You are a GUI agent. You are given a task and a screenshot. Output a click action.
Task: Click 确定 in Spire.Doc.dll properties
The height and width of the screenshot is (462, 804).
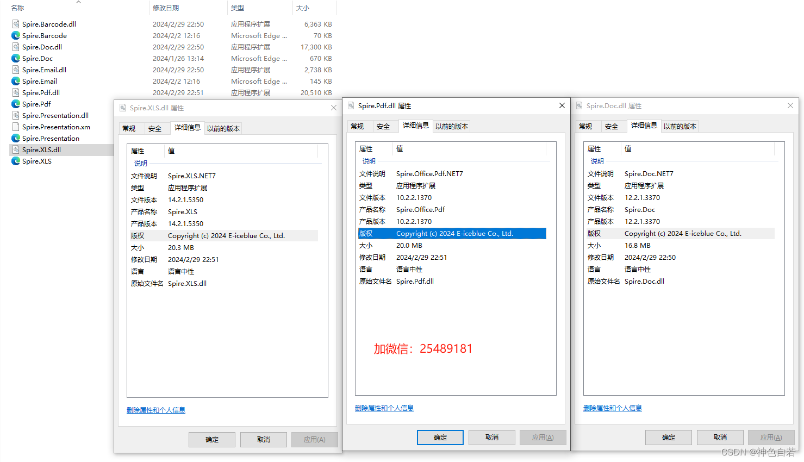coord(669,438)
